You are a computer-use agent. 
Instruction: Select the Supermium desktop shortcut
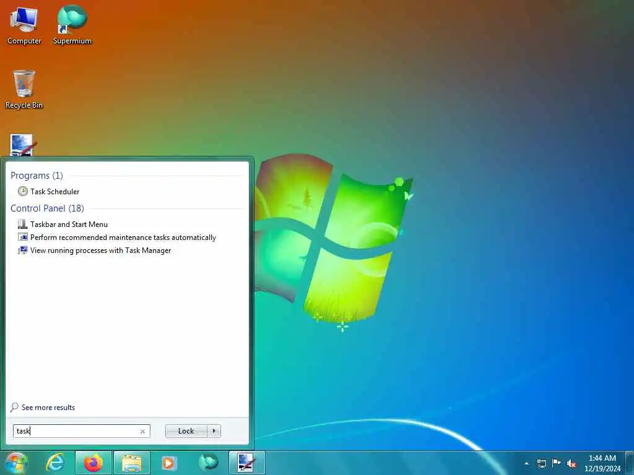[x=72, y=25]
